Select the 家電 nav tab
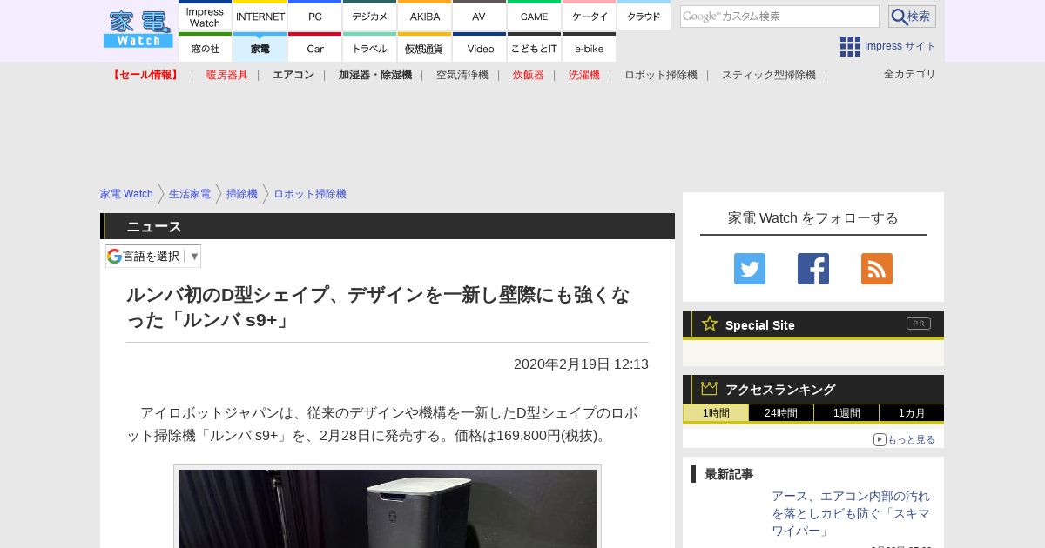The width and height of the screenshot is (1045, 548). click(x=260, y=48)
